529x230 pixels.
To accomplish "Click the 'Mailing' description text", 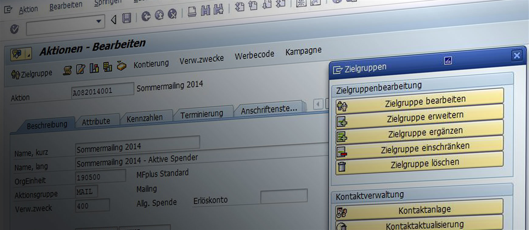I will 147,189.
